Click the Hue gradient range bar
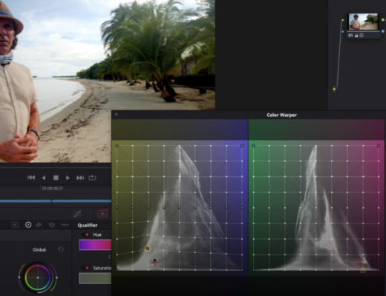The height and width of the screenshot is (296, 386). click(95, 245)
